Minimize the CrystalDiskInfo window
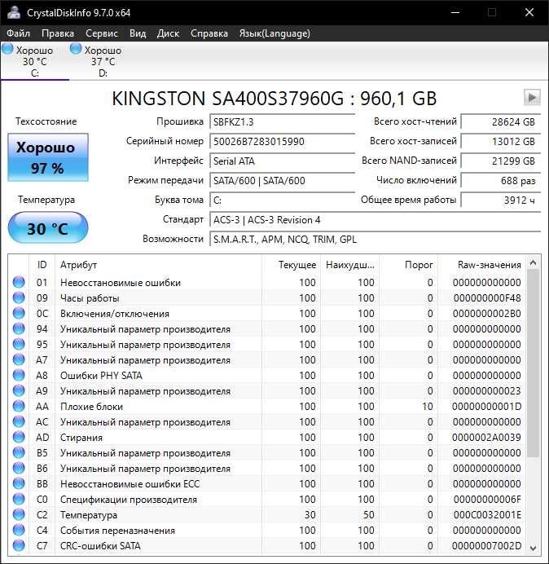 point(455,12)
